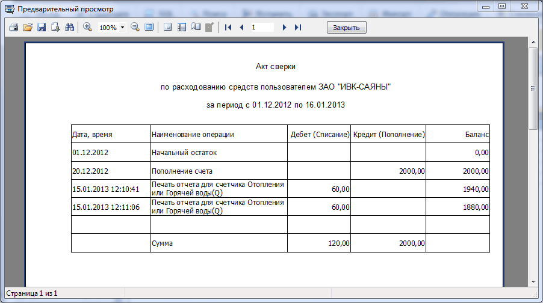Image resolution: width=543 pixels, height=303 pixels.
Task: Click the Закрыть button
Action: point(346,28)
